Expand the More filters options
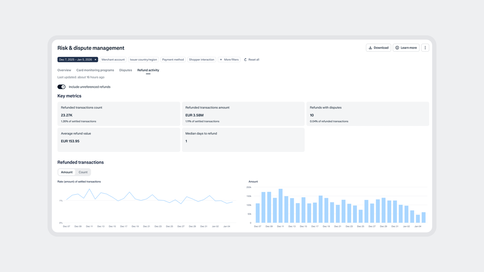 pos(229,59)
